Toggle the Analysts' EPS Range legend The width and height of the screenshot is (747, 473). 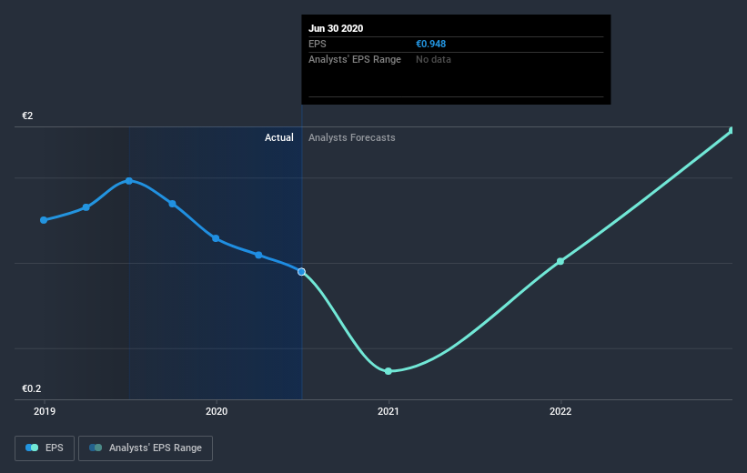(146, 448)
